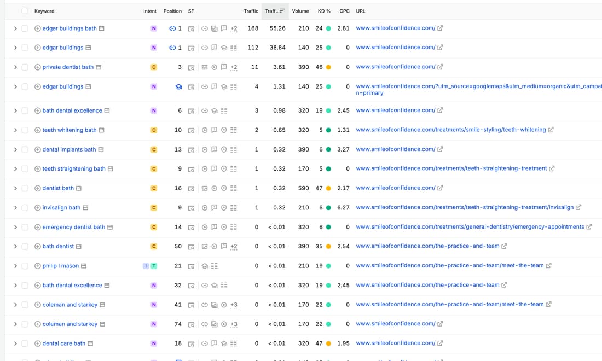Expand the bath dentist row details
602x361 pixels.
click(x=15, y=247)
